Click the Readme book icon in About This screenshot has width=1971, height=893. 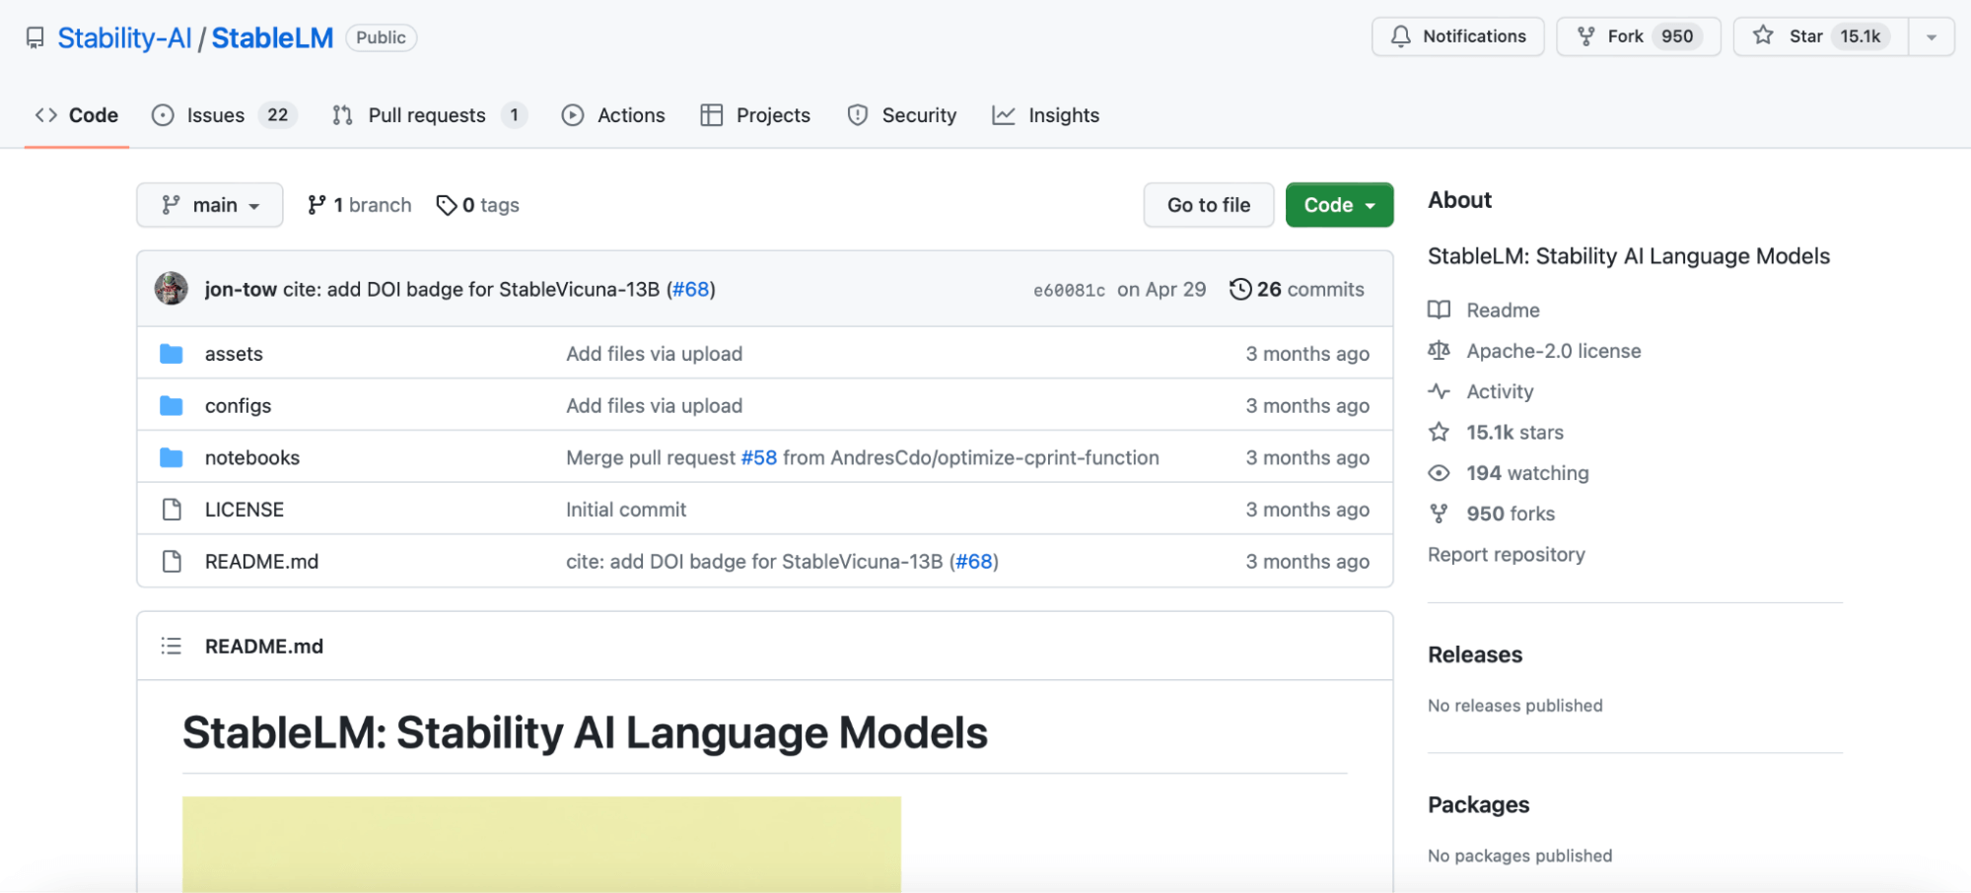pyautogui.click(x=1439, y=309)
